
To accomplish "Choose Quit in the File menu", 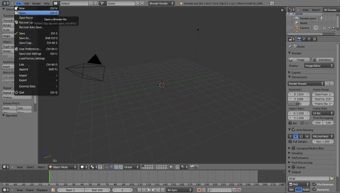I will 36,92.
